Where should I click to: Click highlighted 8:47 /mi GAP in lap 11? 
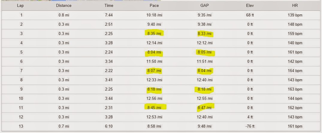tap(205, 108)
